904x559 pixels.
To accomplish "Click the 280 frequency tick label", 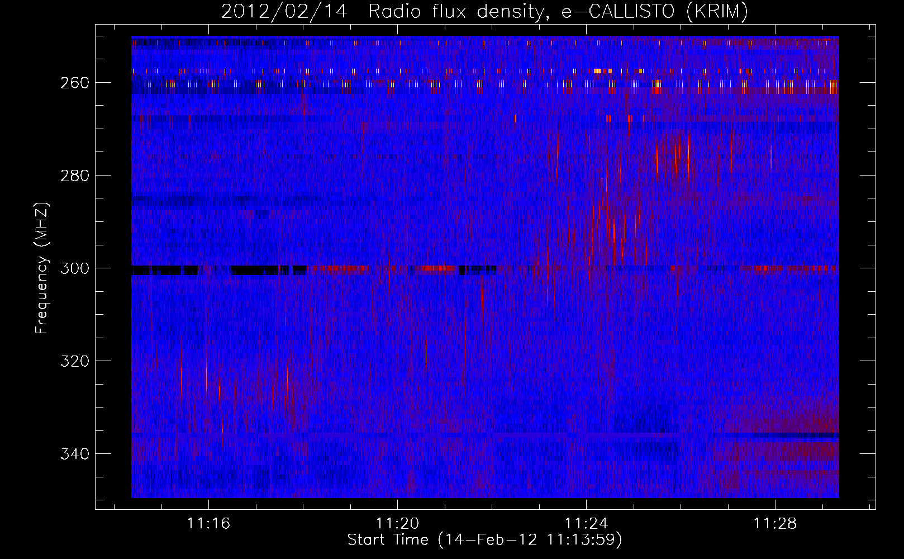I will tap(74, 176).
